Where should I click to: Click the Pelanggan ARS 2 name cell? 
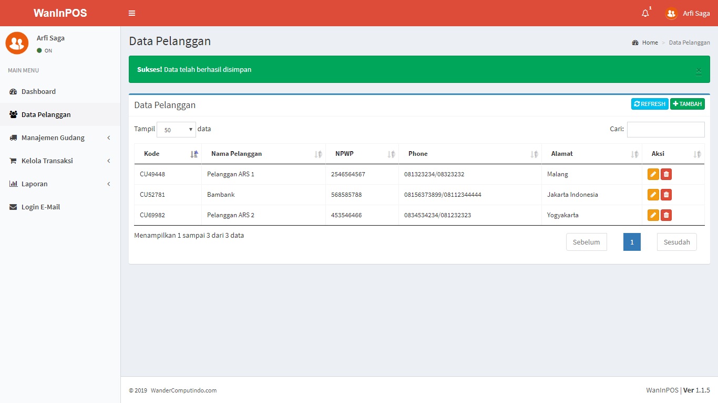[263, 215]
